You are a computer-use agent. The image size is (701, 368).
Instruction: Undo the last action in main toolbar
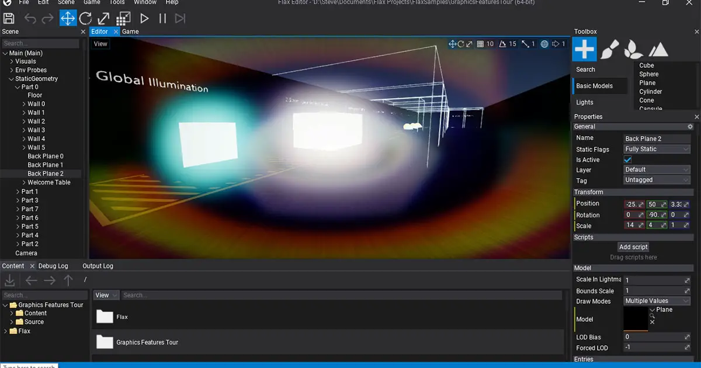coord(30,19)
